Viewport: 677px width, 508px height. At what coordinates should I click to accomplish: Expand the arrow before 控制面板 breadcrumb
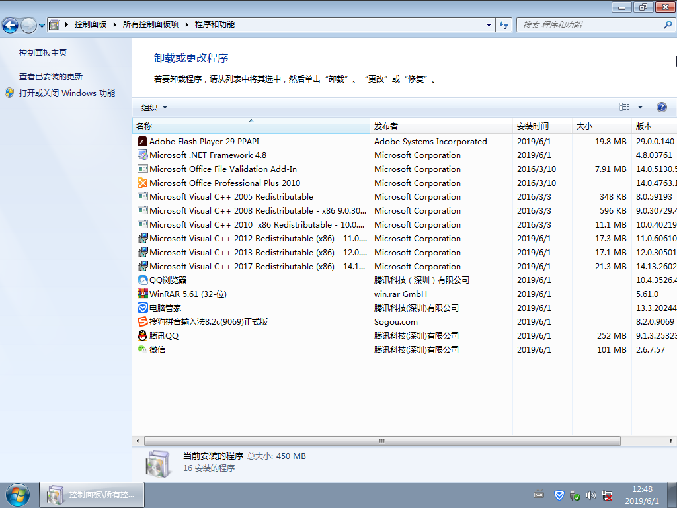67,24
